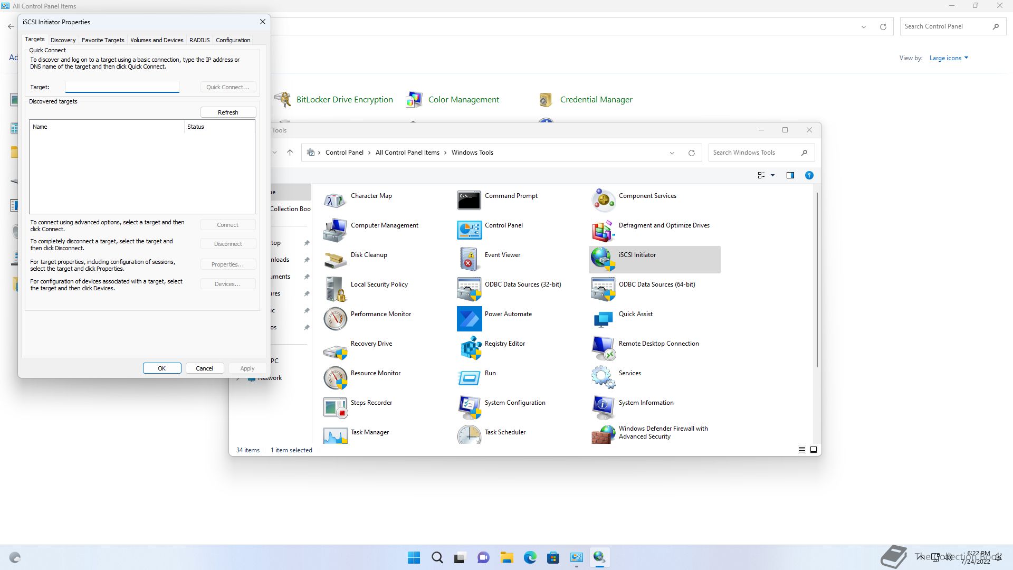
Task: Switch to the Discovery tab
Action: (63, 40)
